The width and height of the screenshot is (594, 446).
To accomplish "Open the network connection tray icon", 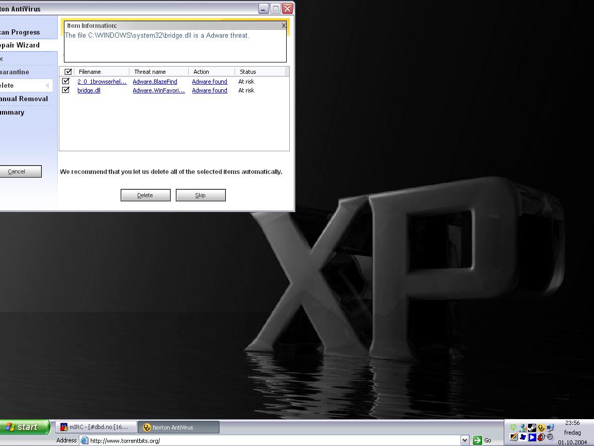I will (551, 428).
